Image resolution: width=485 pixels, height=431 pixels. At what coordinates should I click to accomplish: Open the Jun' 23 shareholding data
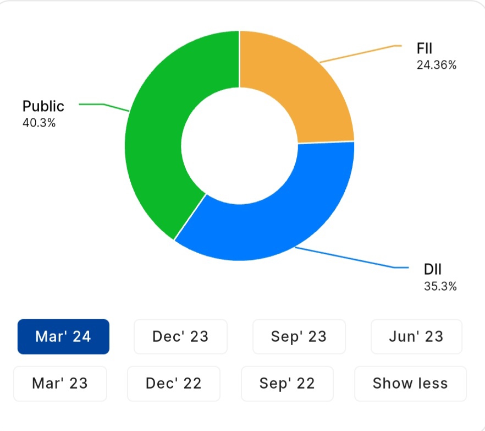coord(416,336)
